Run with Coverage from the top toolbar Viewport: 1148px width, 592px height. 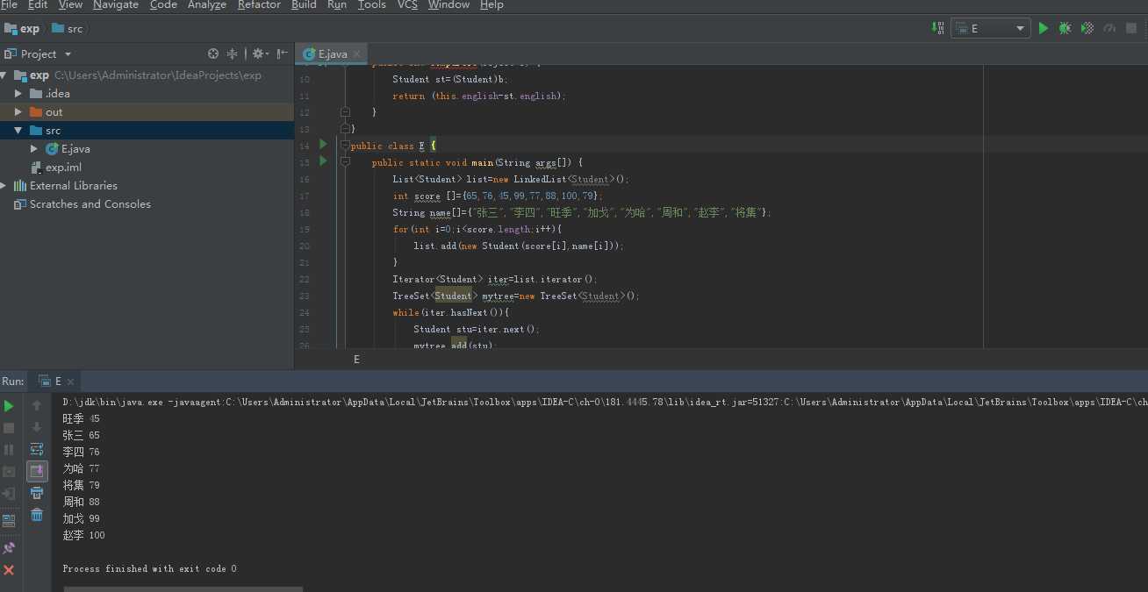(1087, 28)
